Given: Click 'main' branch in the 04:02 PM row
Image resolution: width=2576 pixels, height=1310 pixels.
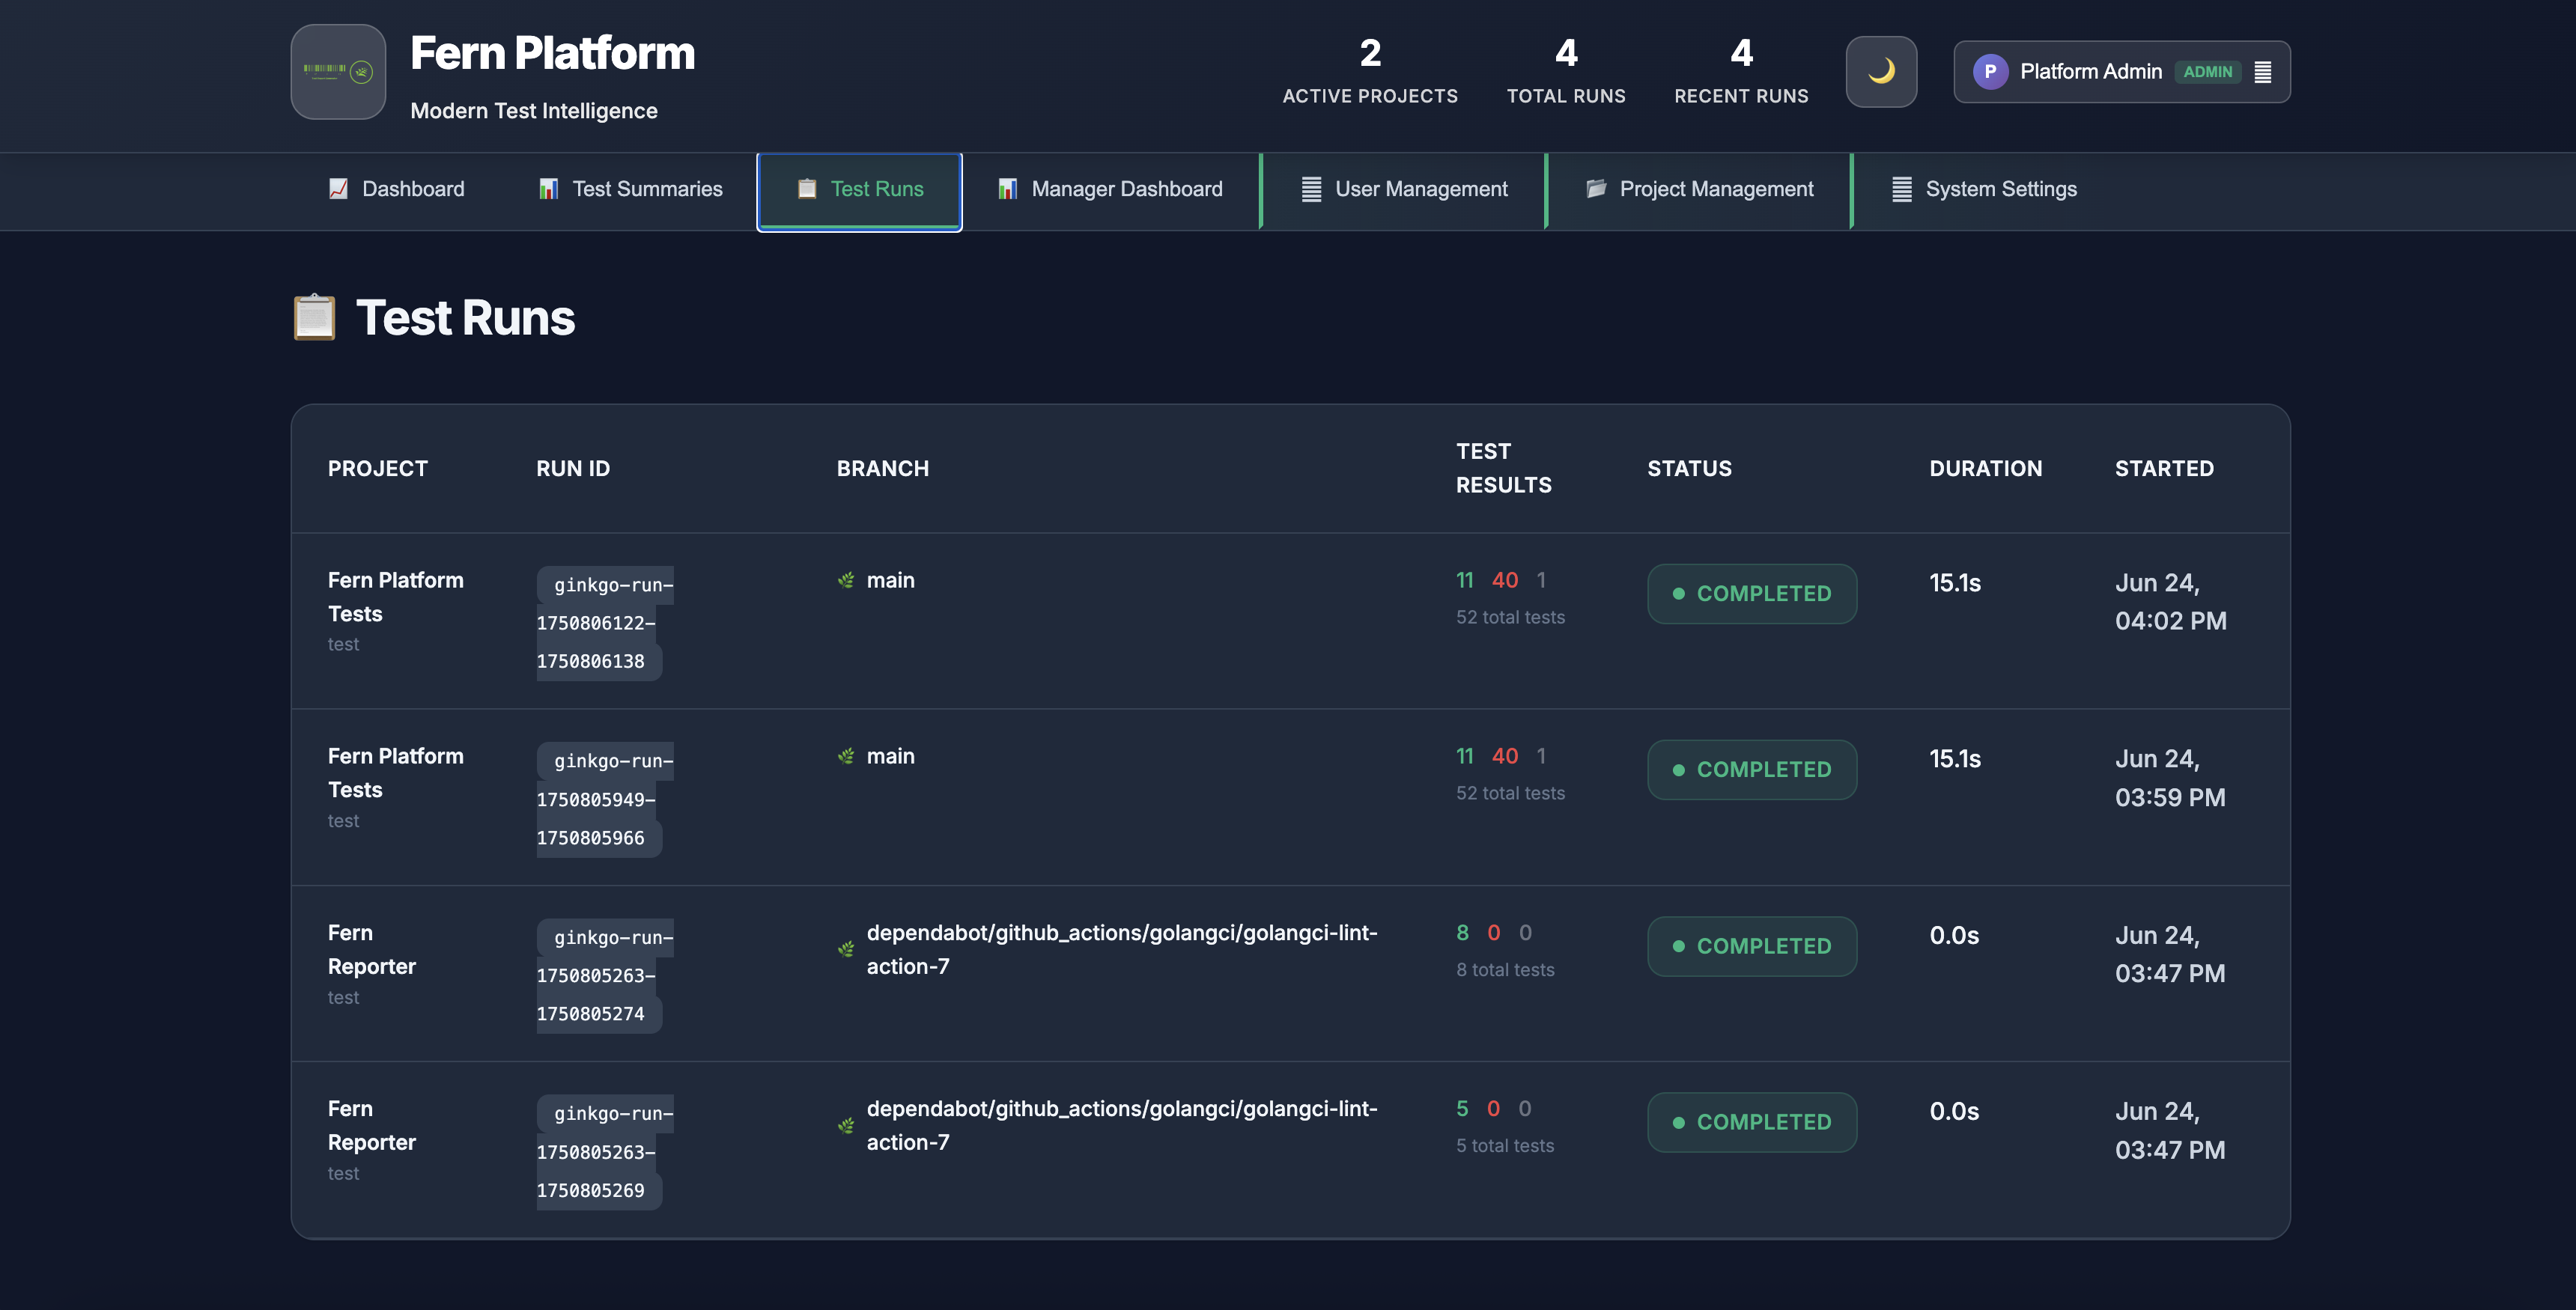Looking at the screenshot, I should pos(890,580).
